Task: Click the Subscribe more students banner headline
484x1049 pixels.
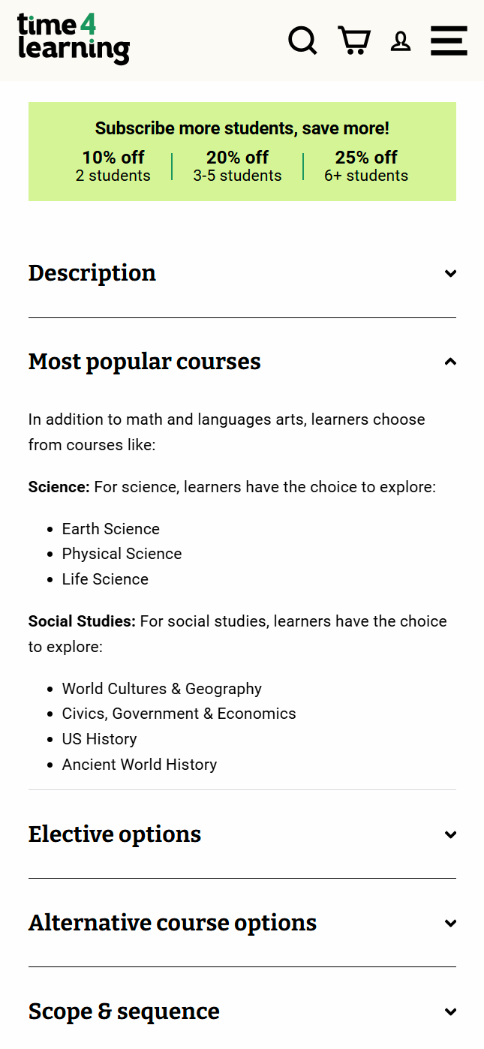Action: tap(242, 128)
